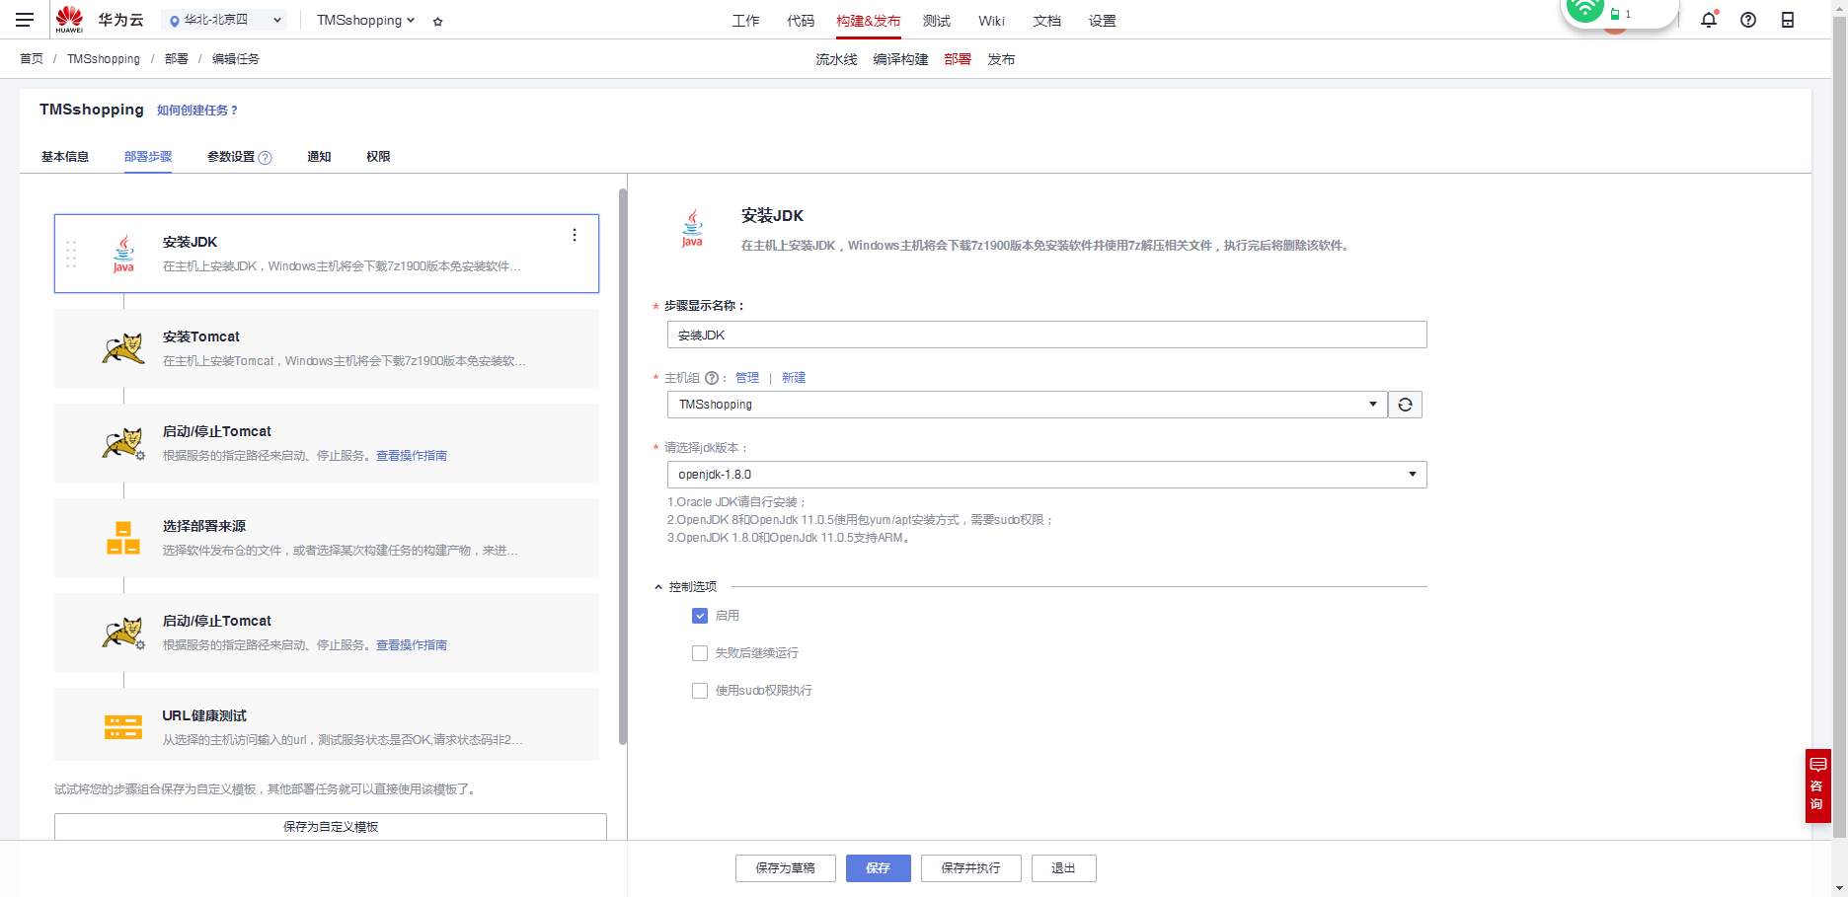Go to 代码 in top navigation
Viewport: 1848px width, 897px height.
[801, 21]
